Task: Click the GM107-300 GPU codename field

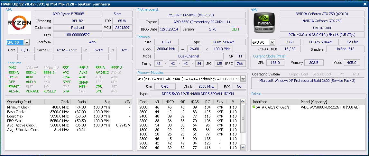Action: pos(322,28)
